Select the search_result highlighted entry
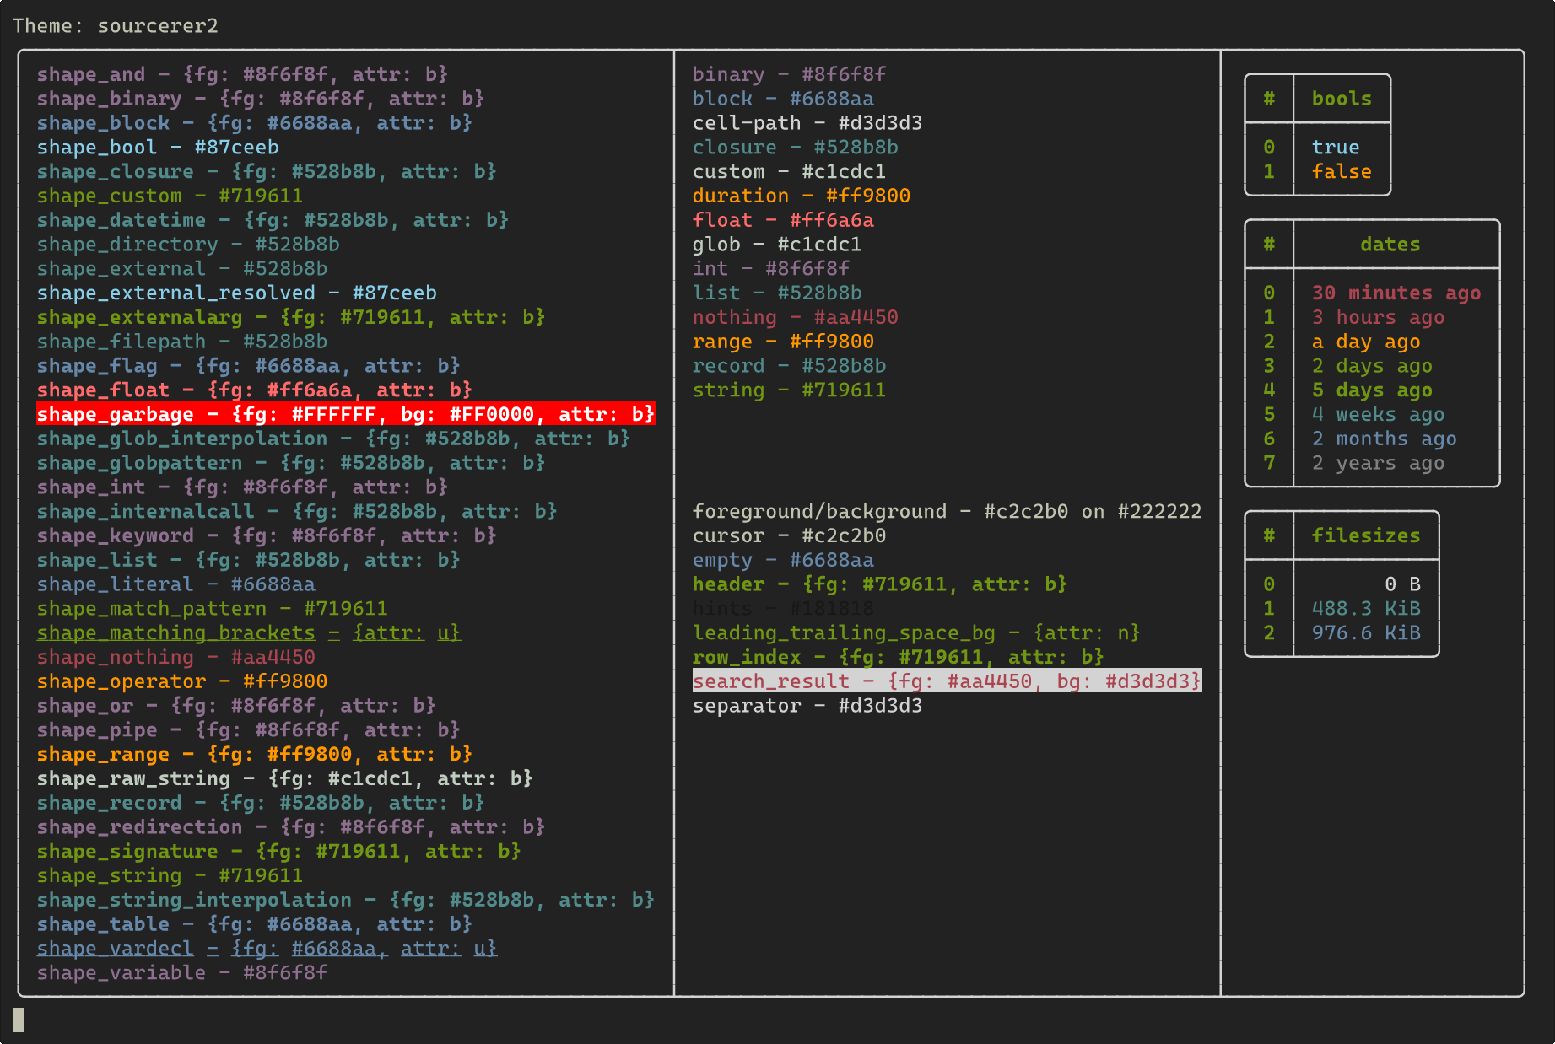Viewport: 1555px width, 1044px height. click(x=947, y=681)
